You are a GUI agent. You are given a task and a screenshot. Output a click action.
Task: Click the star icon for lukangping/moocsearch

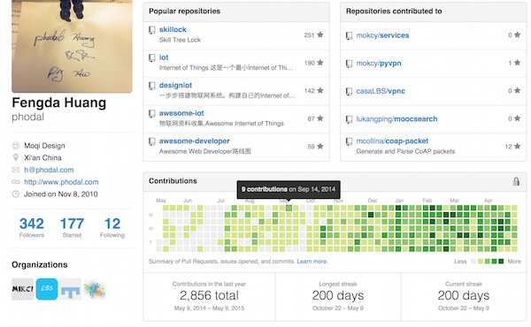click(x=517, y=118)
